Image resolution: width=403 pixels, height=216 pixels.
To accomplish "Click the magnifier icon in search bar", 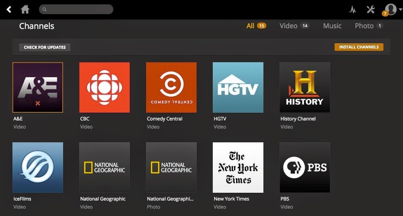I will (44, 9).
